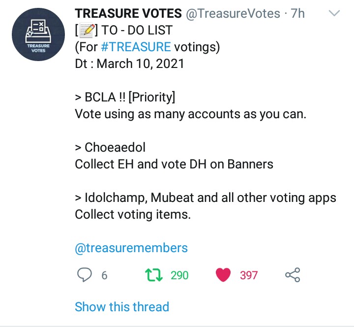Retweet this to-do list tweet

(156, 275)
